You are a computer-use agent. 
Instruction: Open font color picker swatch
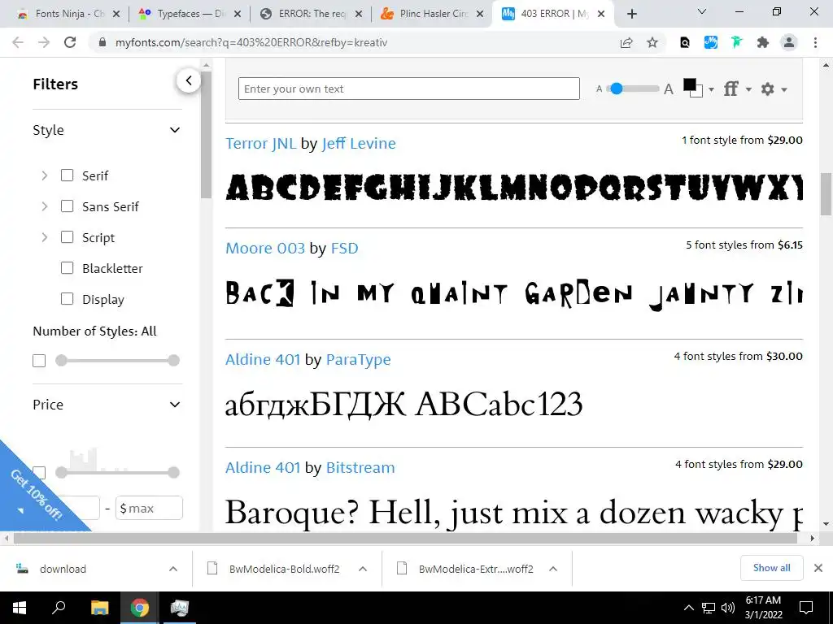click(692, 88)
